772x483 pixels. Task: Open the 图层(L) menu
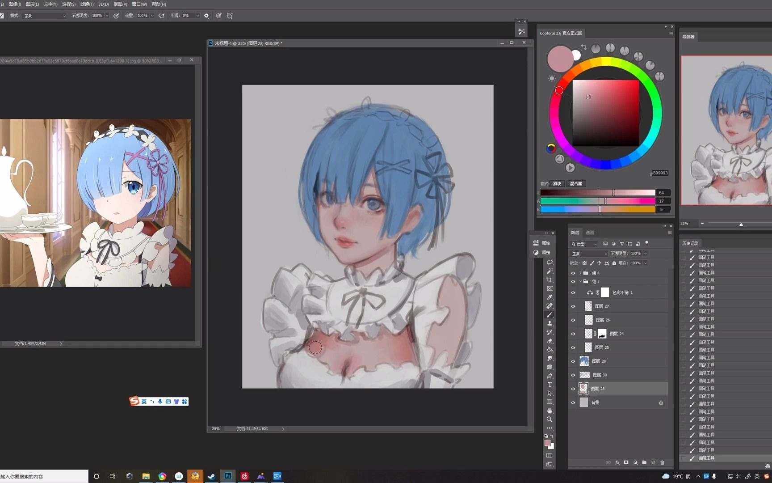[x=32, y=4]
